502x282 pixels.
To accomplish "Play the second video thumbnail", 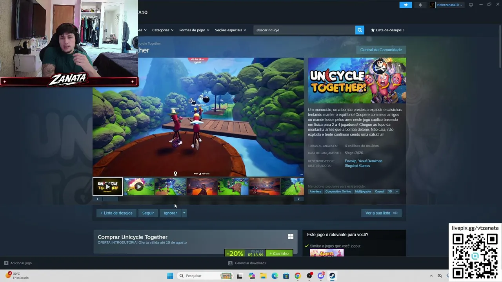I will tap(139, 186).
